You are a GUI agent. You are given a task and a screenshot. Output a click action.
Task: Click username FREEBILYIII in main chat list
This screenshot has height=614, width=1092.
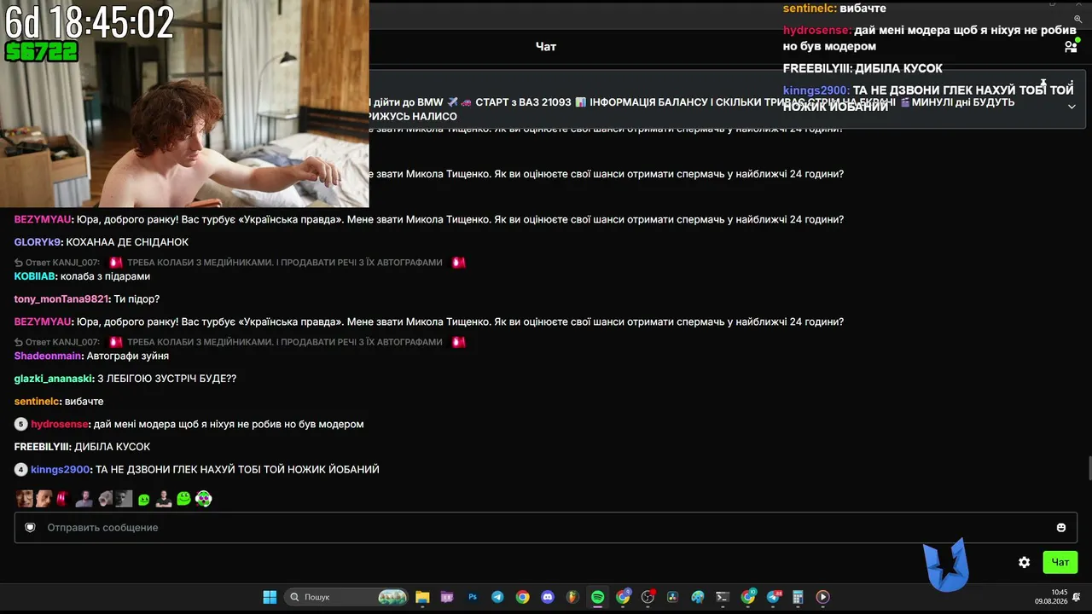coord(42,447)
